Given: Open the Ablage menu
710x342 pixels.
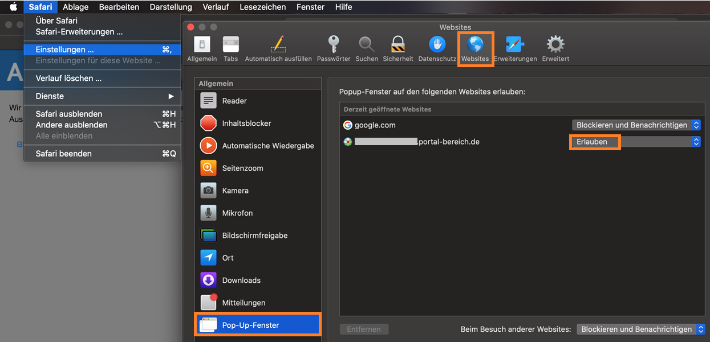Looking at the screenshot, I should (x=76, y=7).
